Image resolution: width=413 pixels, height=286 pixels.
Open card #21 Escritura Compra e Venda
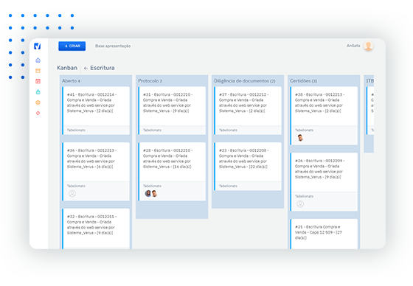coord(324,234)
